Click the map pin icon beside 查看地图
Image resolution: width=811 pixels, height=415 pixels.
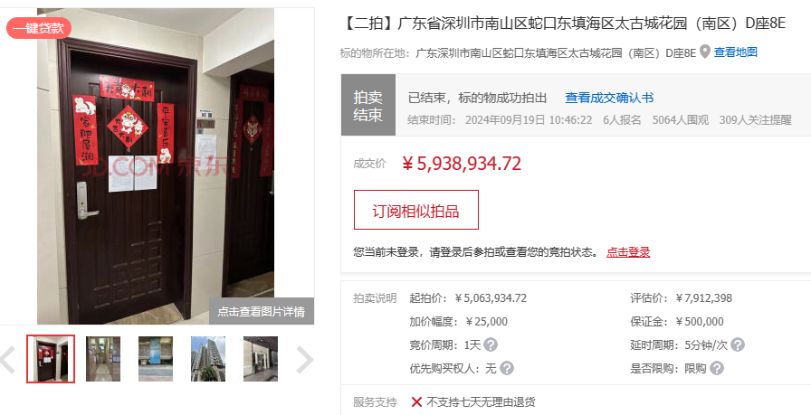[704, 52]
